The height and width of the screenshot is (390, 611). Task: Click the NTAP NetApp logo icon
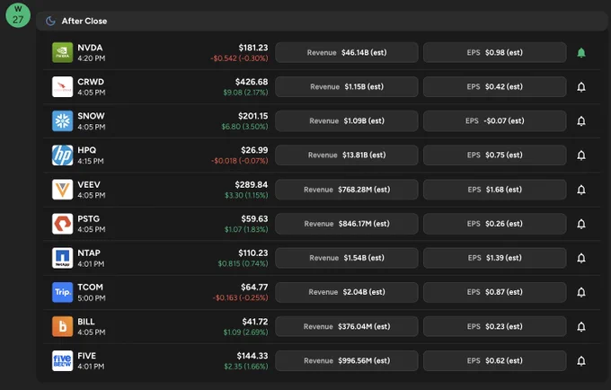coord(62,258)
